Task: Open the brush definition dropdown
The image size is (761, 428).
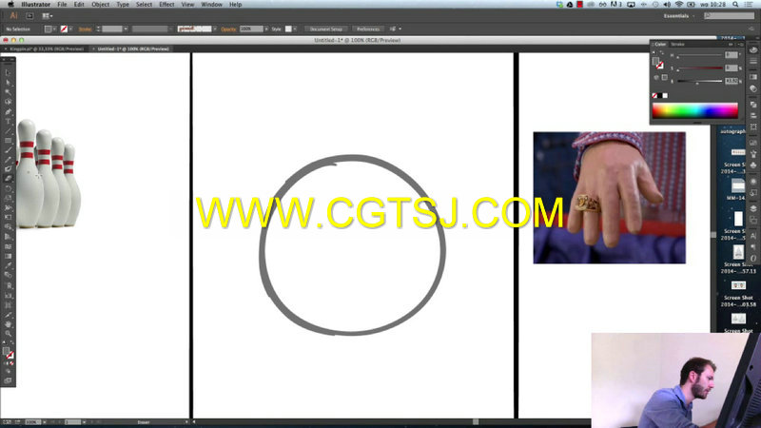Action: click(x=215, y=29)
